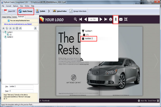Click the trash icon to delete the bookmark
Viewport: 161px width, 107px height.
35,28
